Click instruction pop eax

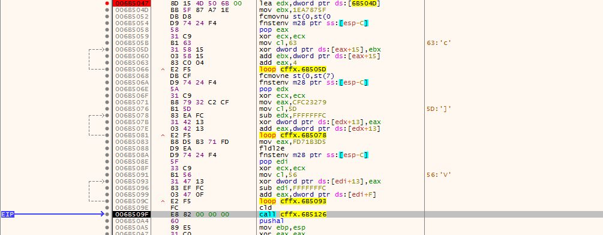click(271, 29)
